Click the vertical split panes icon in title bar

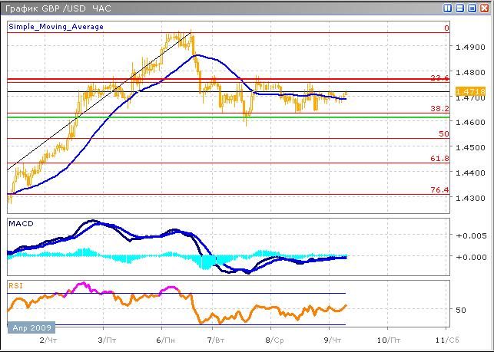[448, 8]
